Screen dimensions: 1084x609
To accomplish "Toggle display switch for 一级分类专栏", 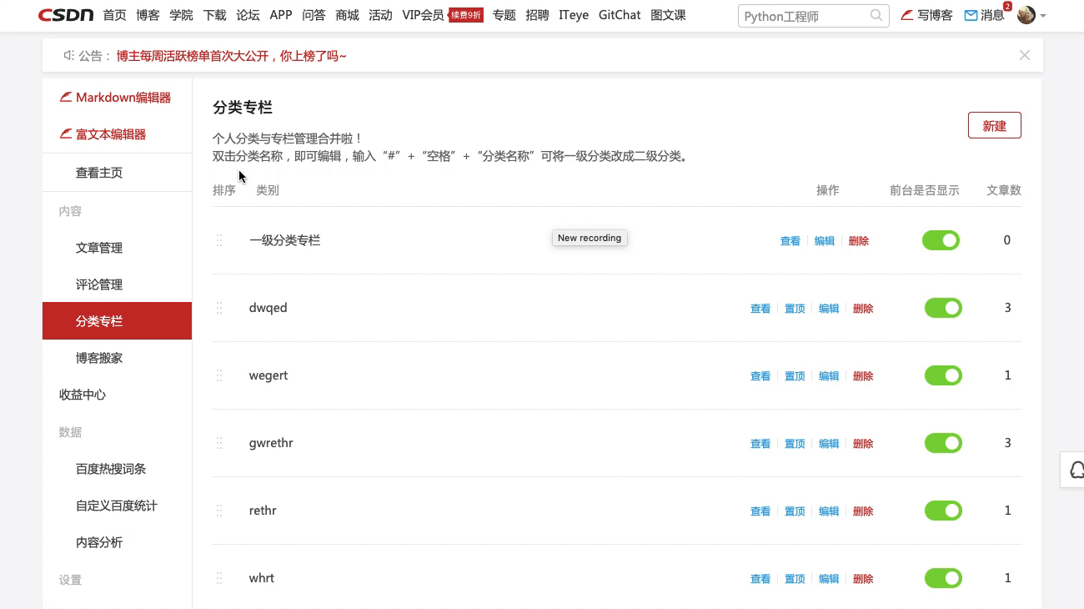I will click(x=941, y=240).
